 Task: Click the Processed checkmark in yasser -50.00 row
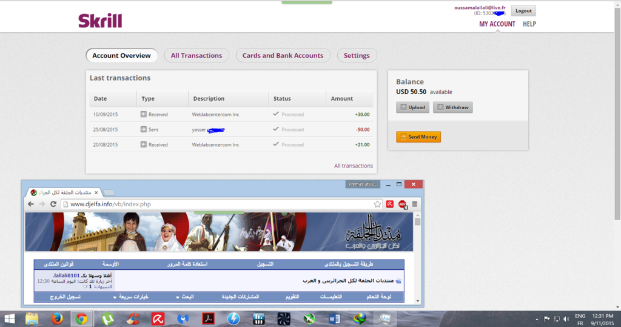click(x=276, y=129)
